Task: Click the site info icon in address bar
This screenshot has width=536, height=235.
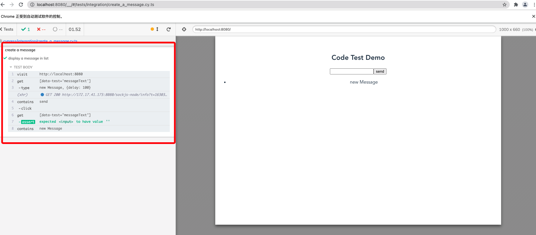Action: click(32, 5)
